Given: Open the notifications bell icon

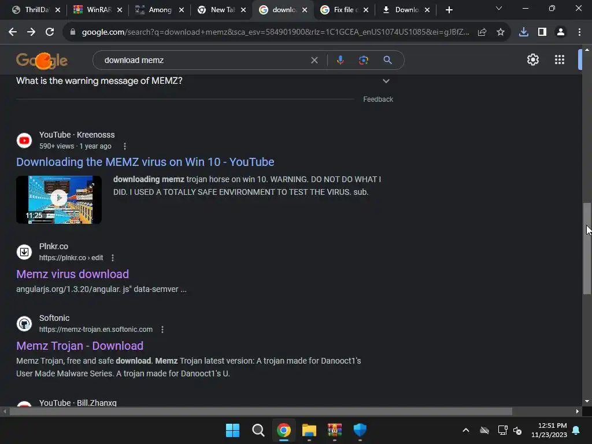Looking at the screenshot, I should pyautogui.click(x=576, y=430).
